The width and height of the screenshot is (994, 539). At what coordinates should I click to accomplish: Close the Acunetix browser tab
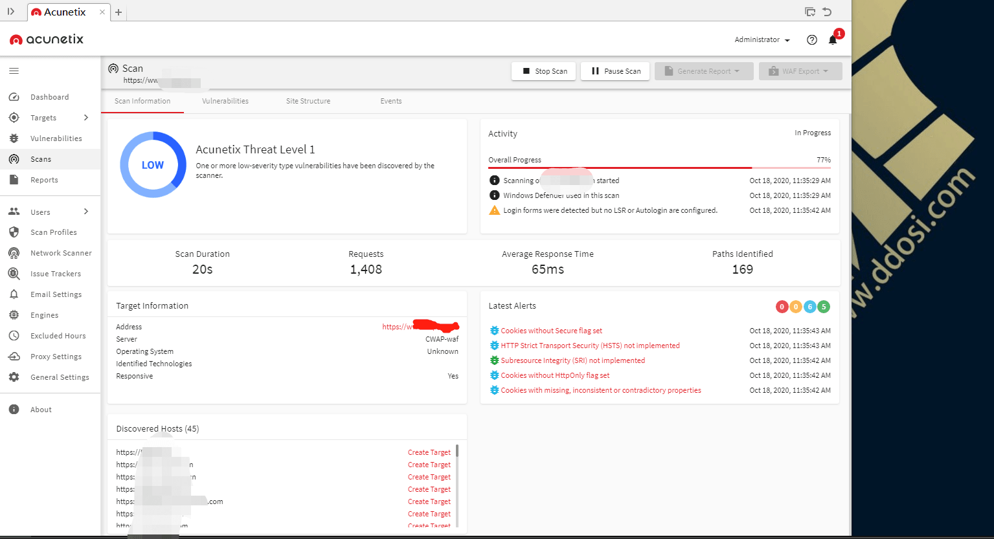tap(102, 12)
